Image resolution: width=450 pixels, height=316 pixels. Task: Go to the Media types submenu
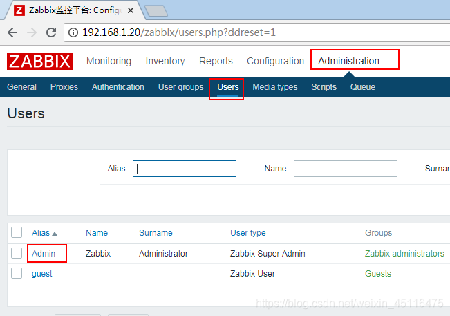(x=275, y=87)
